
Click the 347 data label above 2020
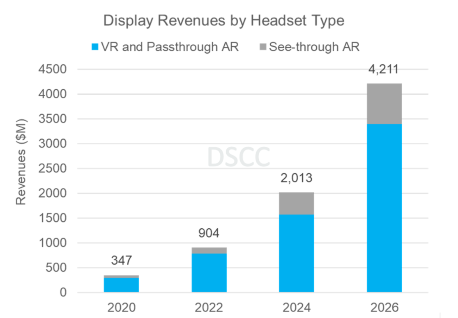coord(122,260)
